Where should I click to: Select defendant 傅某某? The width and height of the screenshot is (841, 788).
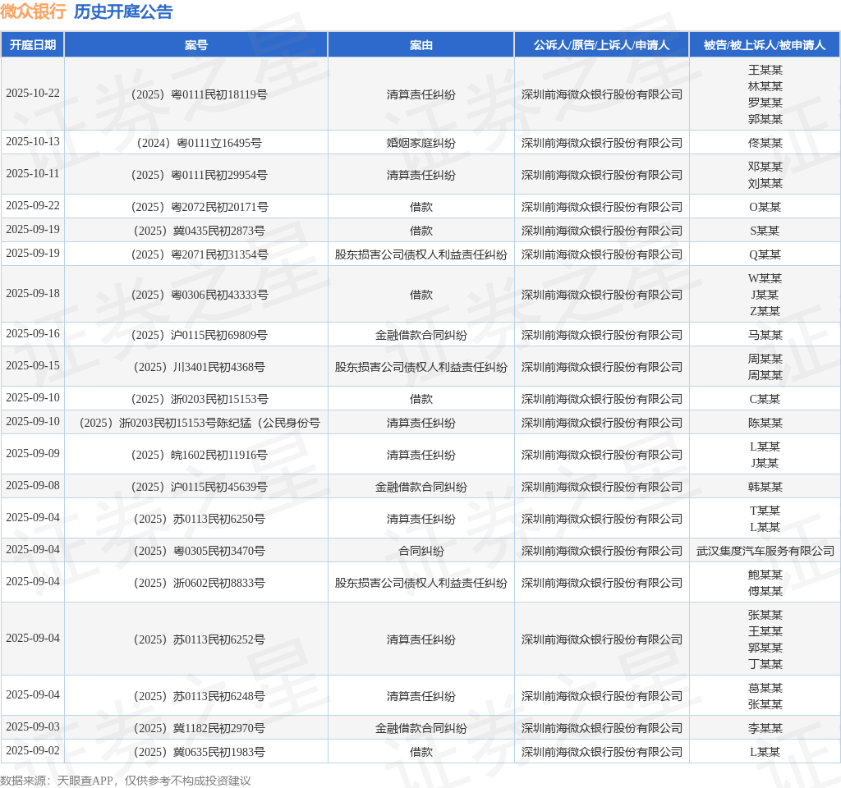coord(765,591)
